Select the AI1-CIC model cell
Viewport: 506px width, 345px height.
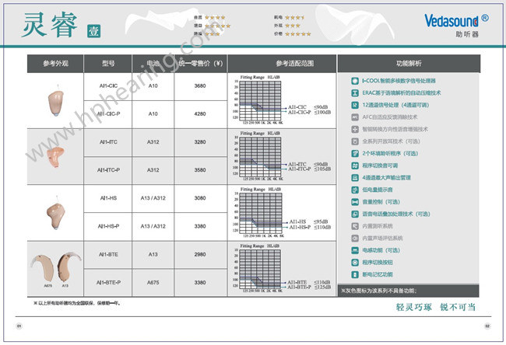108,86
